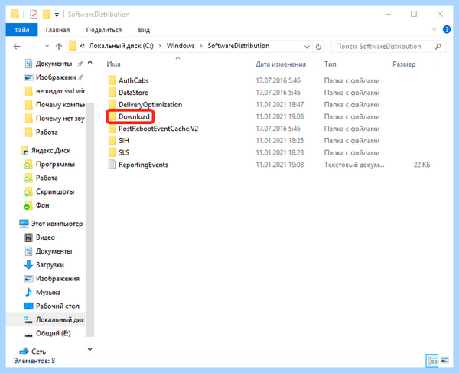Sort by the Дата изменения column header
This screenshot has height=373, width=459.
tap(281, 64)
